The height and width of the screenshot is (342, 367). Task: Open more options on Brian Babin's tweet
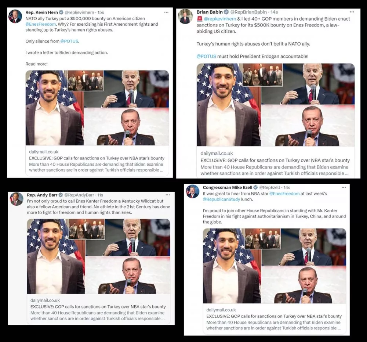click(x=352, y=12)
